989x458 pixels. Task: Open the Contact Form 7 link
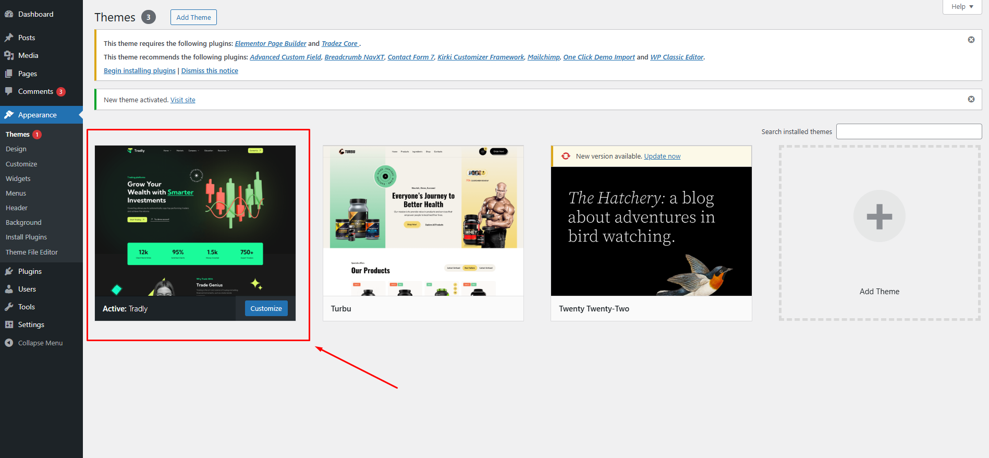pos(411,57)
